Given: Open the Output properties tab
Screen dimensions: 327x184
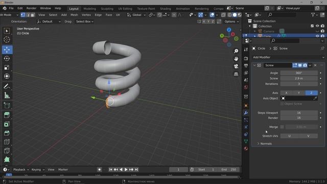Looking at the screenshot, I should [x=246, y=66].
